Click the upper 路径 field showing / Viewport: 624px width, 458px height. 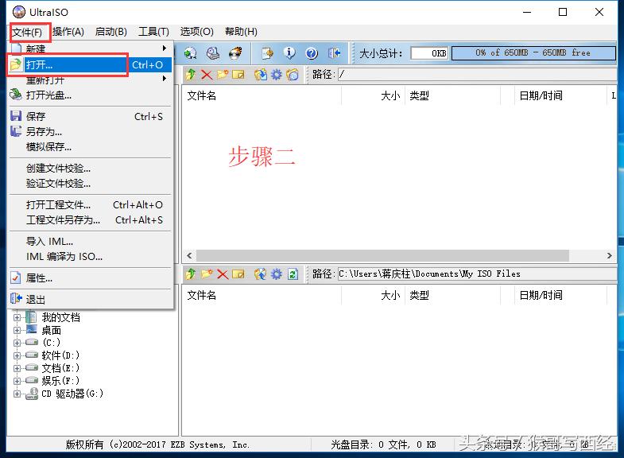coord(478,74)
